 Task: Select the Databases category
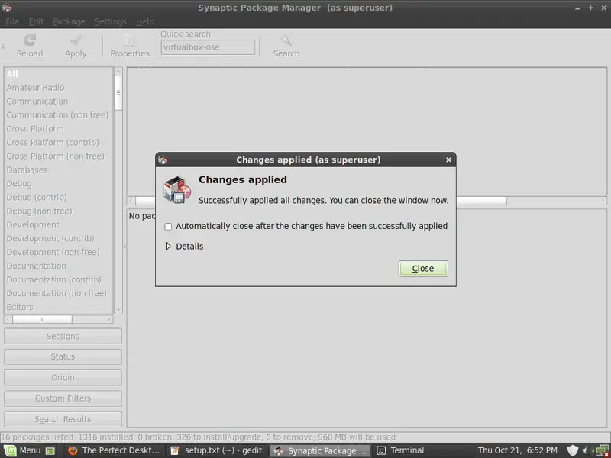pos(59,169)
